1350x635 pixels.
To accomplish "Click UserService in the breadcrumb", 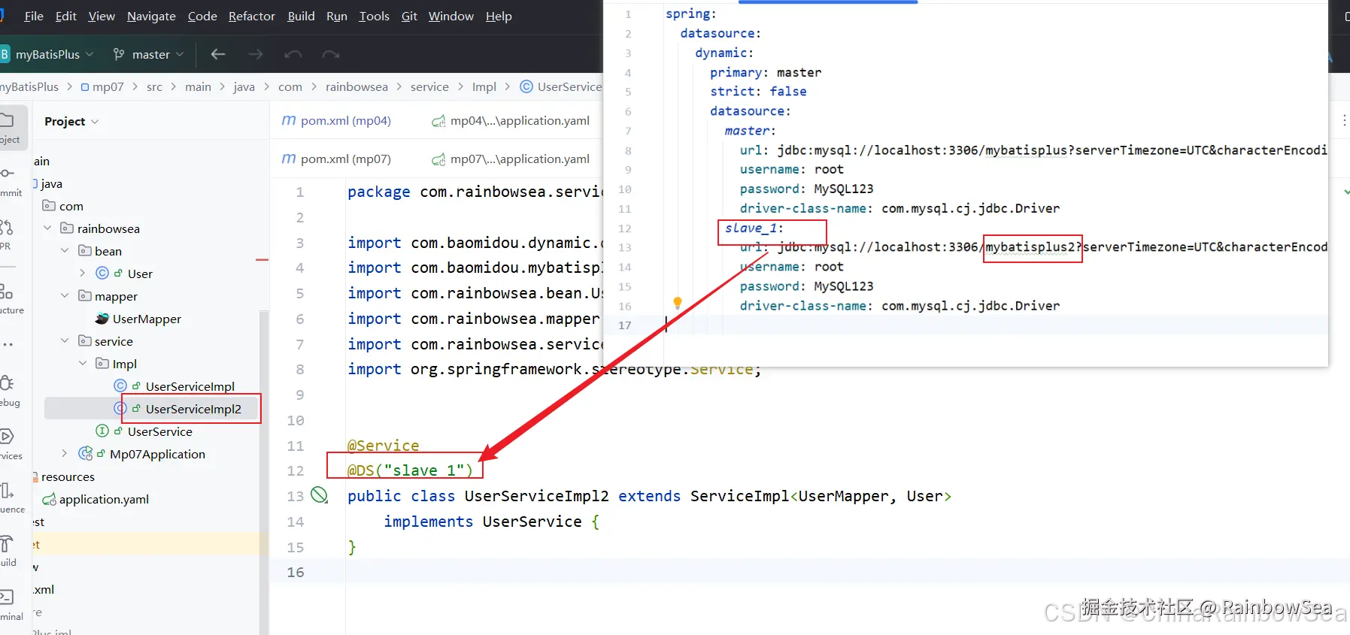I will [561, 87].
